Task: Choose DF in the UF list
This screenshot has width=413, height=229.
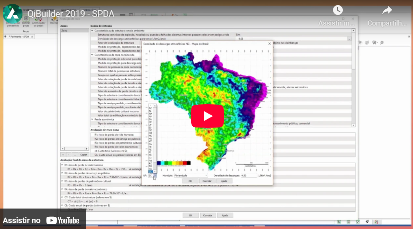Action: point(151,125)
